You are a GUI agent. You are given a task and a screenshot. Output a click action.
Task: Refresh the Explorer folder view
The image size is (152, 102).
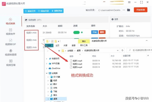(x=122, y=50)
